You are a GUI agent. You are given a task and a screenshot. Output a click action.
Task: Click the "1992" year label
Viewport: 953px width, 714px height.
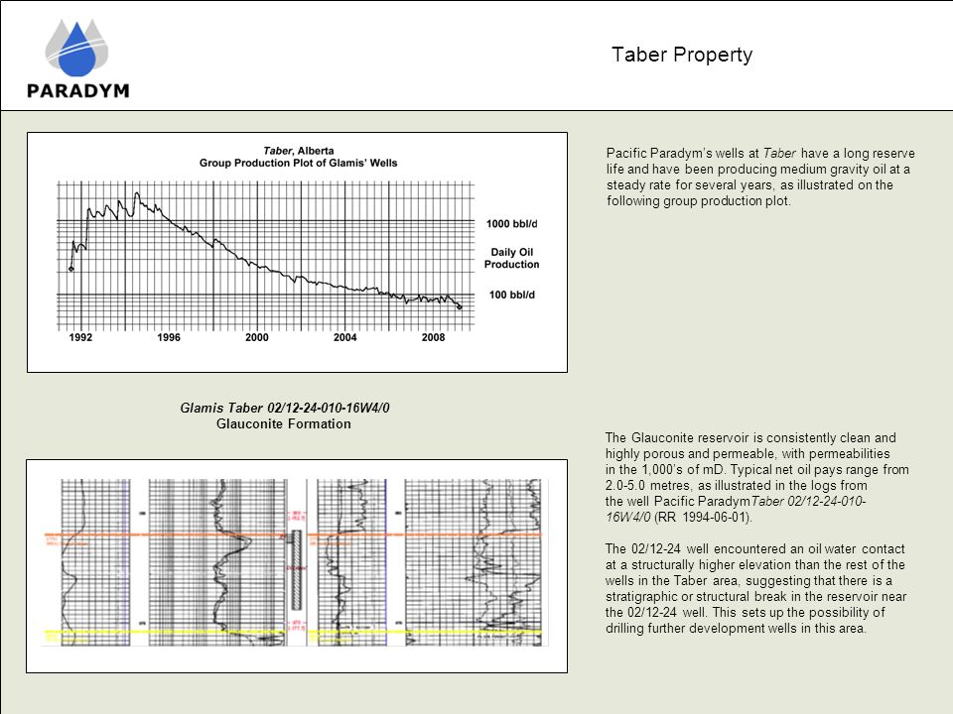(x=80, y=337)
